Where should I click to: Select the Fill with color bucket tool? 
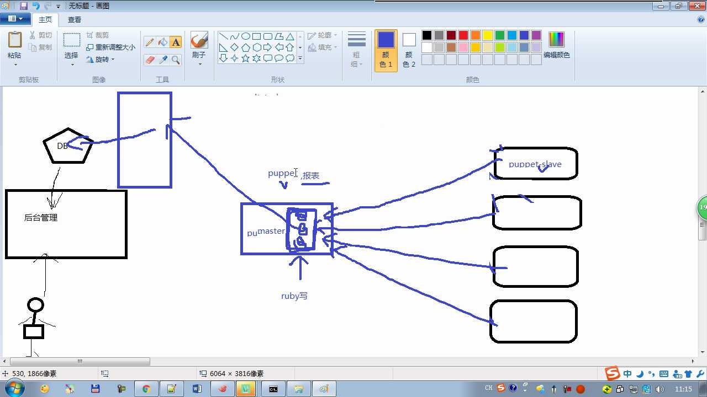pos(162,42)
